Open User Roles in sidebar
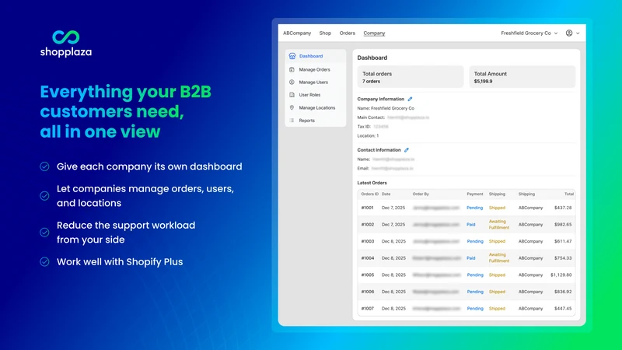Screen dimensions: 622x350 click(x=309, y=95)
